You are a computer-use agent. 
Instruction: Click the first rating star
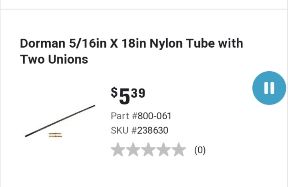118,150
